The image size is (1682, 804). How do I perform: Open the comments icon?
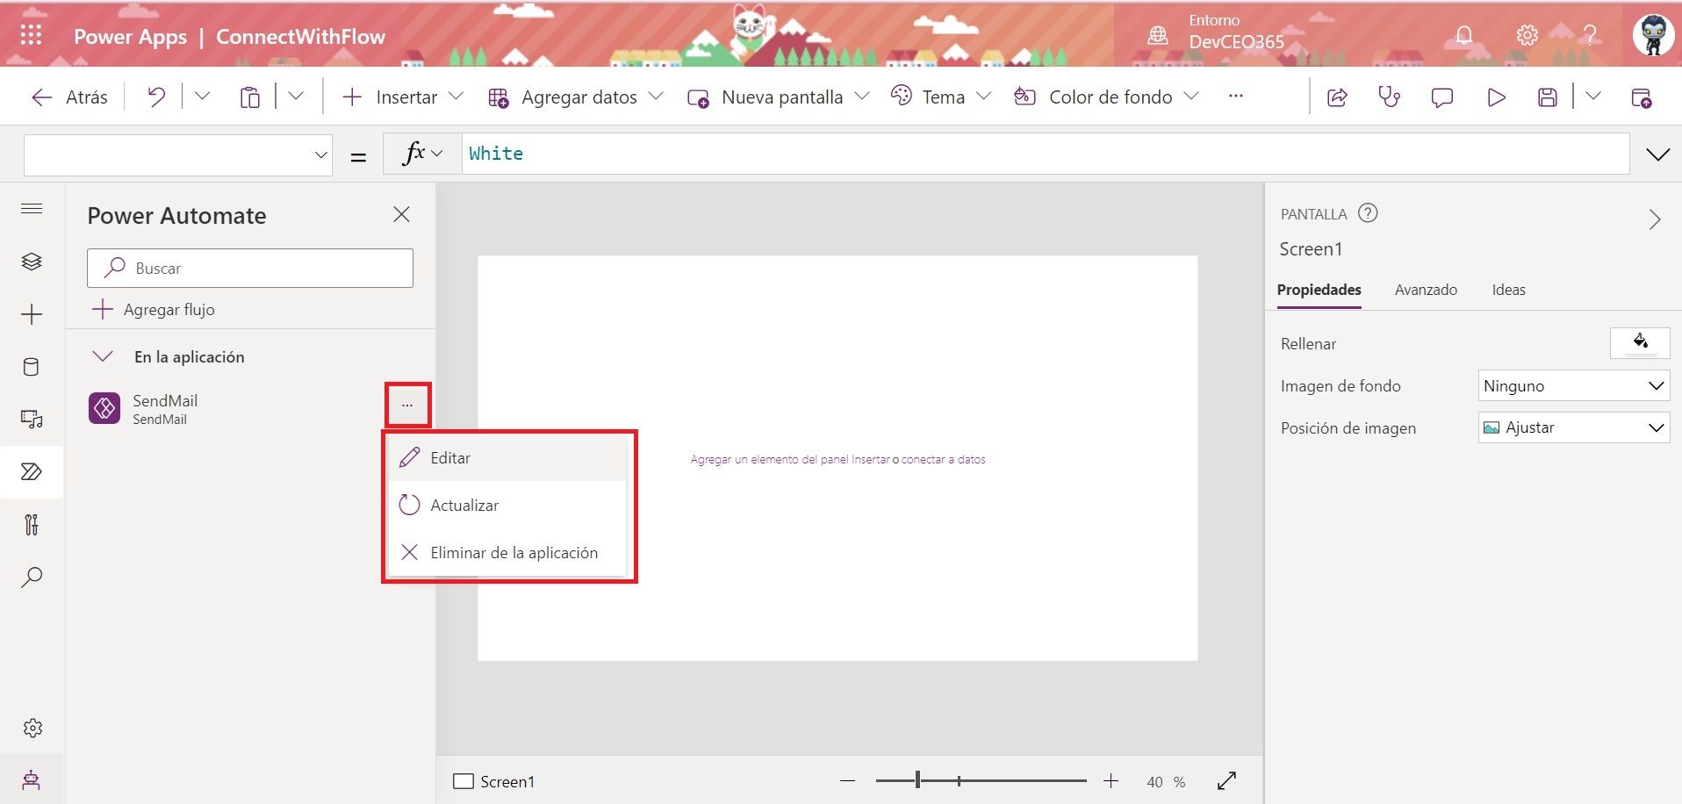click(1441, 97)
